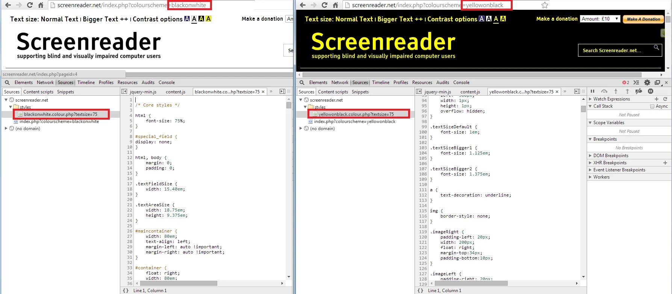Toggle debugger sidebar in right DevTools
The image size is (672, 294).
tap(577, 91)
